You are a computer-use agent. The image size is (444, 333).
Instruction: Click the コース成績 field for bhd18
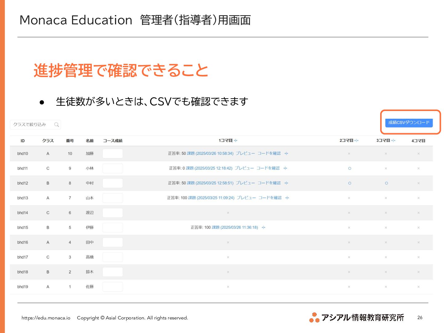113,272
